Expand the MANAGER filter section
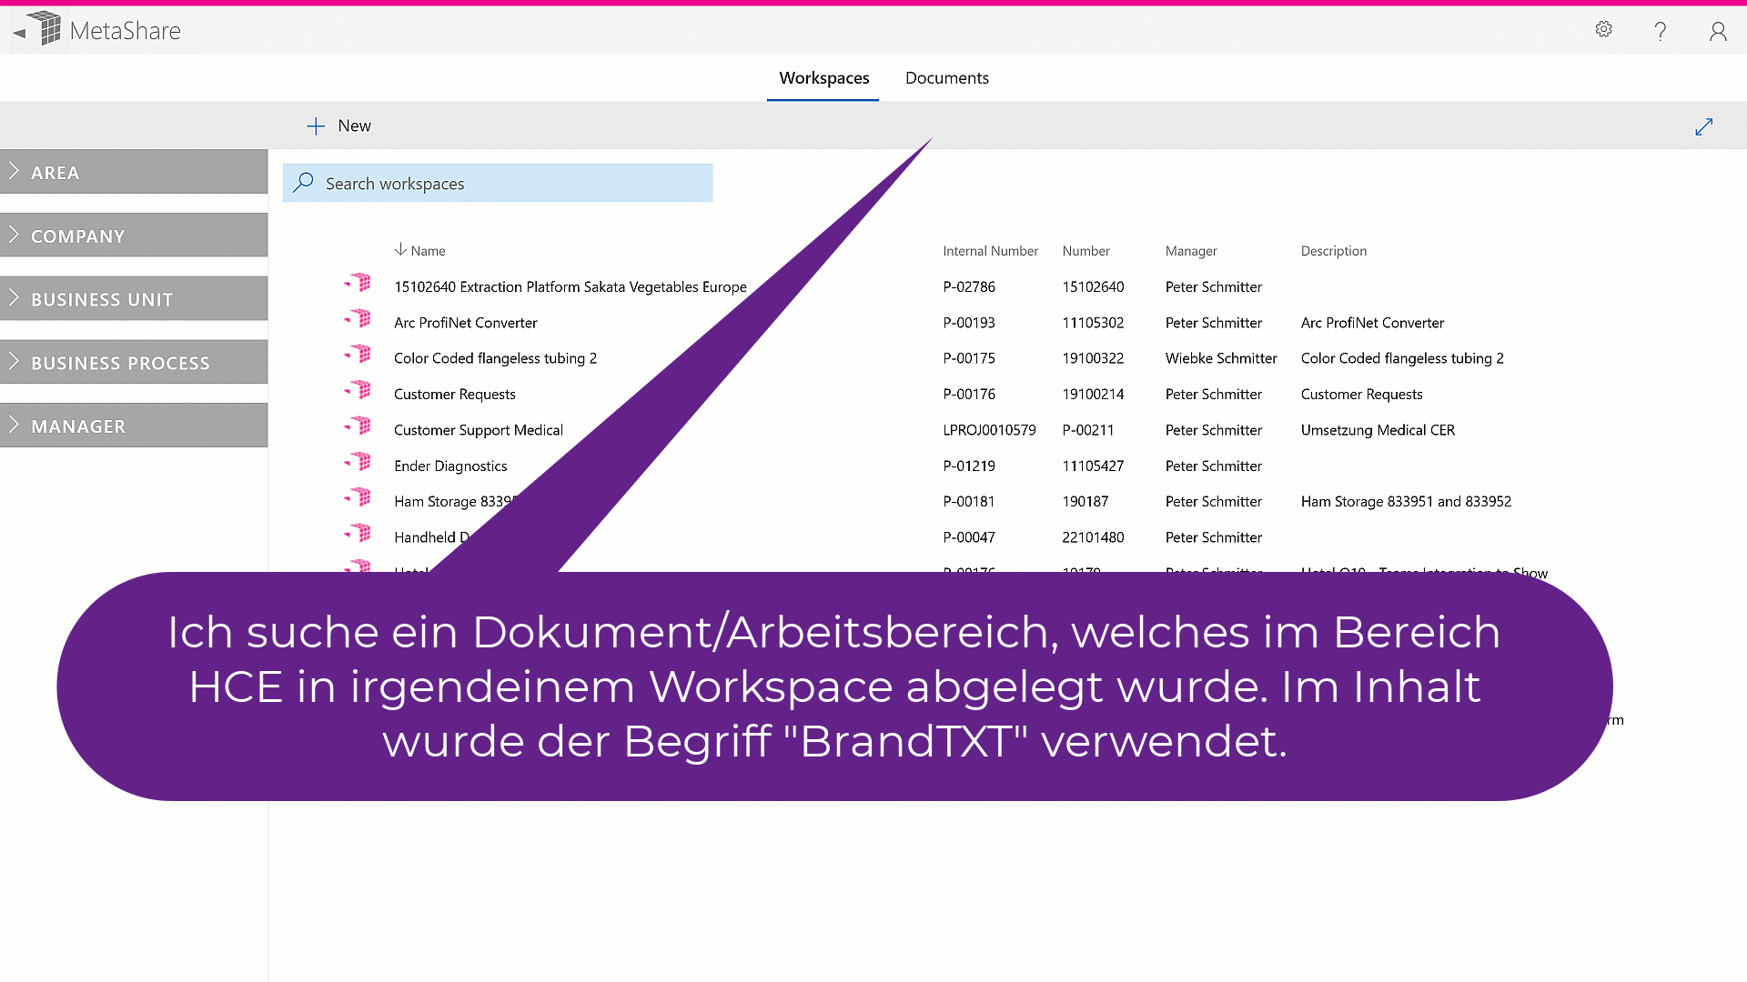This screenshot has height=982, width=1747. tap(134, 426)
